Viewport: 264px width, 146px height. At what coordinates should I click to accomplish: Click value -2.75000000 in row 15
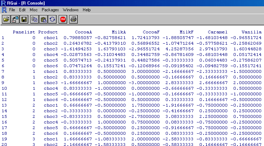click(144, 116)
